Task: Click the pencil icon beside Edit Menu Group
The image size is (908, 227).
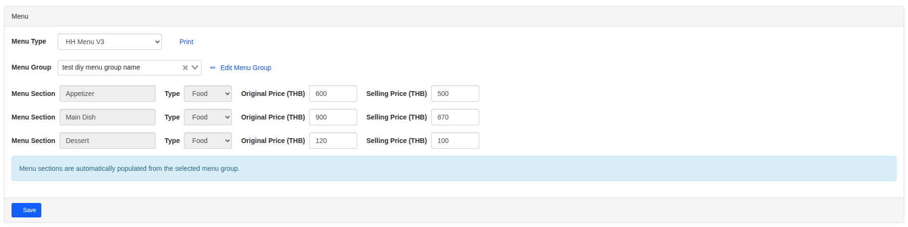Action: 213,68
